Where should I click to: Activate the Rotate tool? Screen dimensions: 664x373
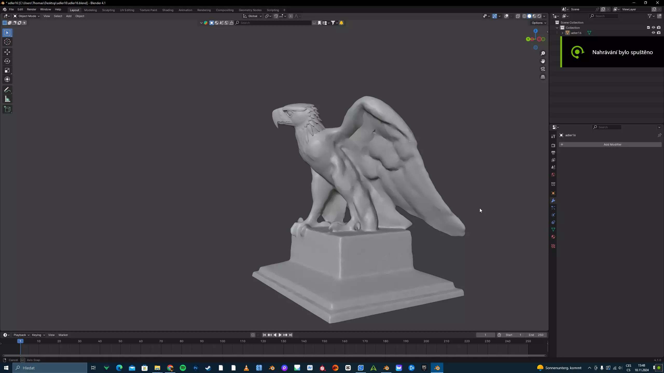tap(7, 61)
